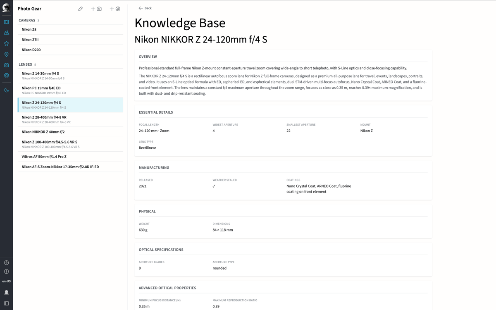Image resolution: width=496 pixels, height=310 pixels.
Task: Click the weight value 630 g
Action: coord(143,230)
